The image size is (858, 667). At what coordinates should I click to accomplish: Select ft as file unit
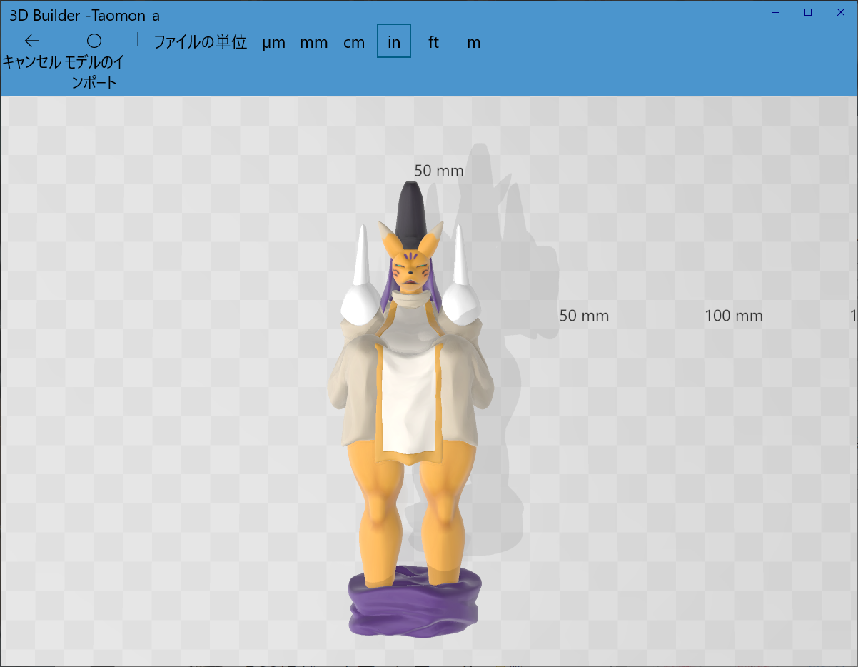[x=434, y=42]
